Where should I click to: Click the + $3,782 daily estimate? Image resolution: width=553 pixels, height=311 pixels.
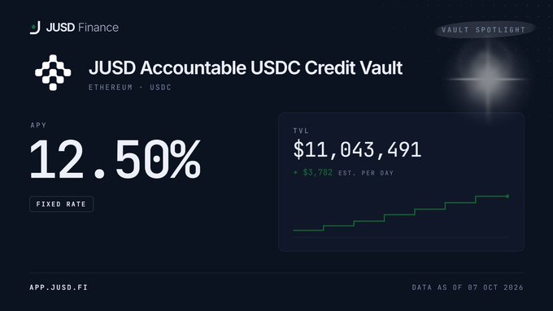pyautogui.click(x=313, y=173)
